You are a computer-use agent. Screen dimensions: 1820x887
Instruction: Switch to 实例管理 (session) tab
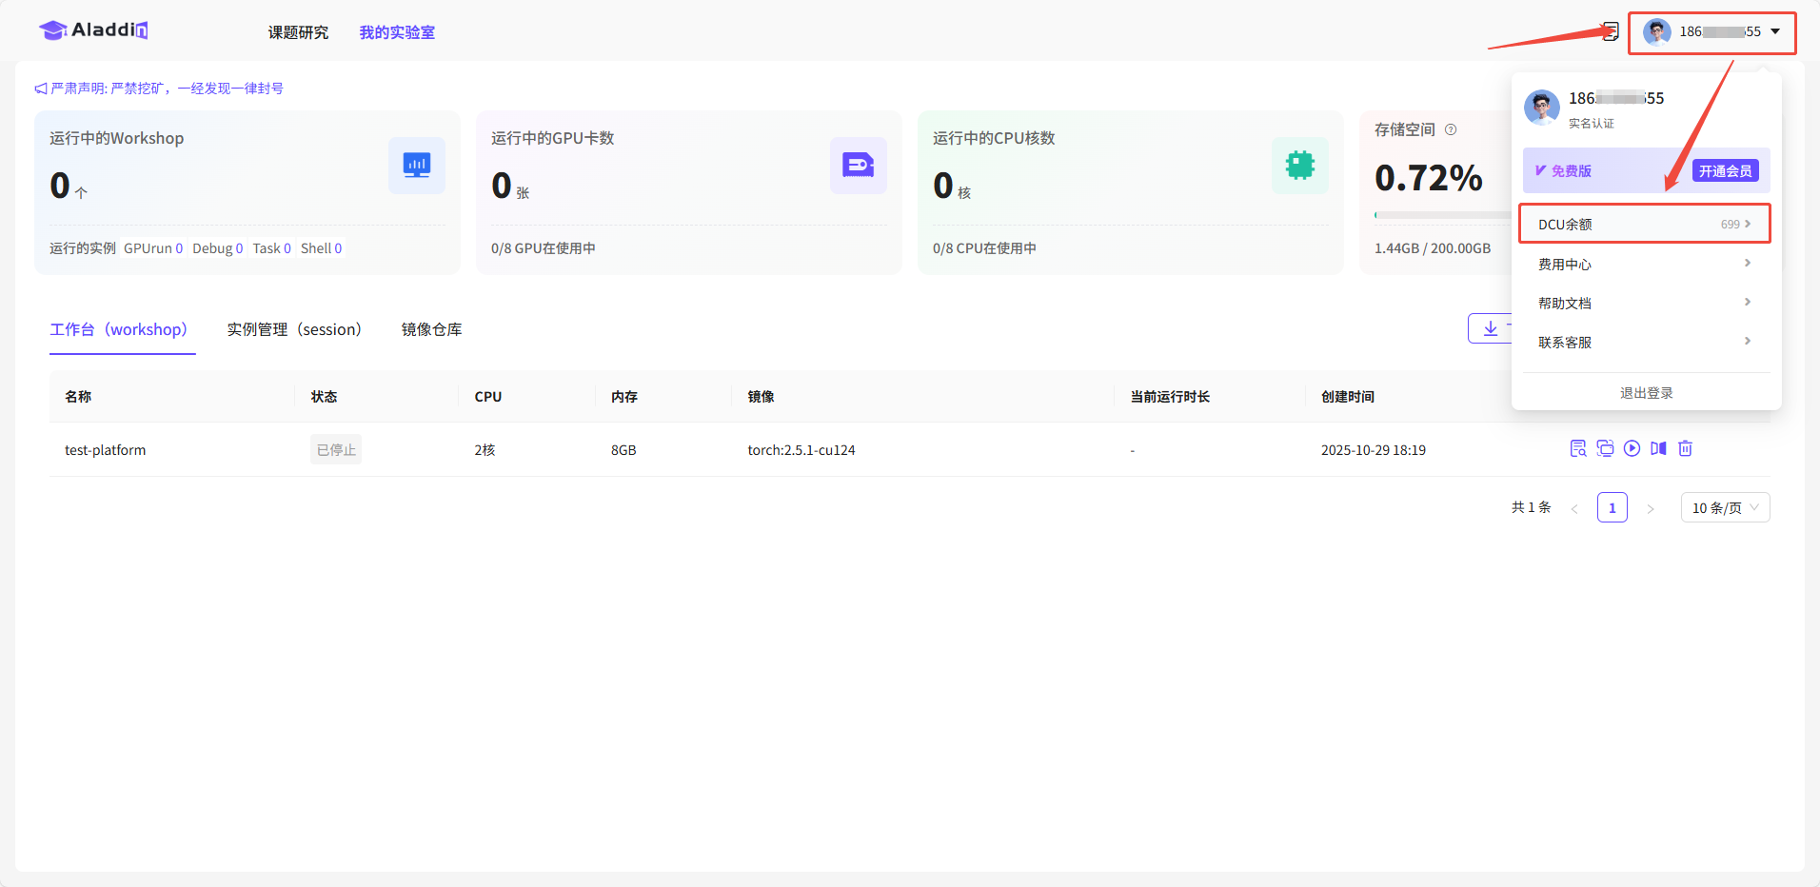point(294,329)
